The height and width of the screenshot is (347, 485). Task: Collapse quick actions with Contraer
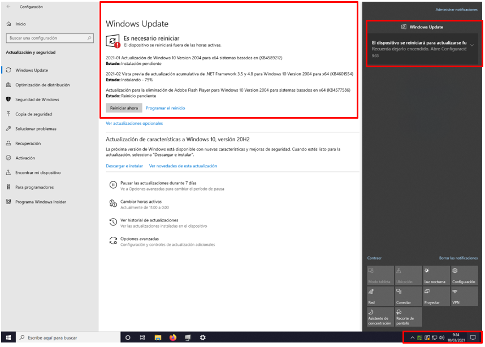click(374, 258)
